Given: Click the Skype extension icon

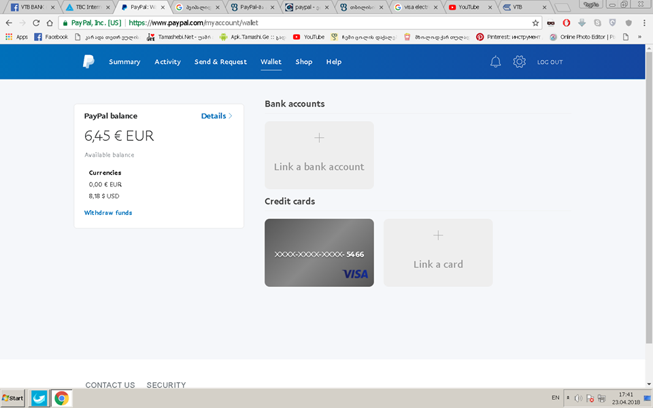Looking at the screenshot, I should 597,23.
